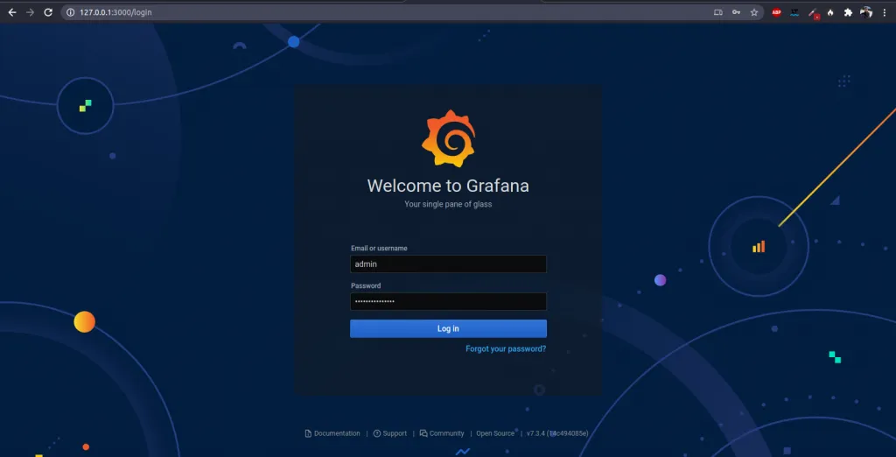Image resolution: width=896 pixels, height=457 pixels.
Task: Click the Open Source footer link
Action: point(495,433)
